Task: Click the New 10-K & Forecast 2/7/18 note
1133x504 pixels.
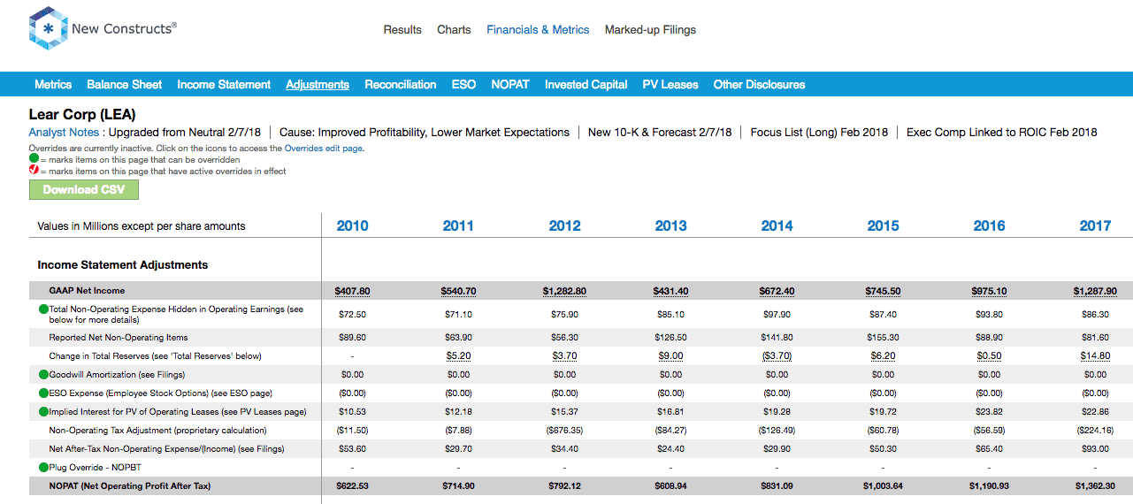Action: click(660, 133)
